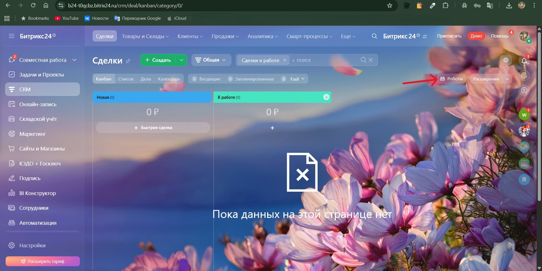Click the kanban settings gear icon
Screen dimensions: 542x271
(506, 60)
